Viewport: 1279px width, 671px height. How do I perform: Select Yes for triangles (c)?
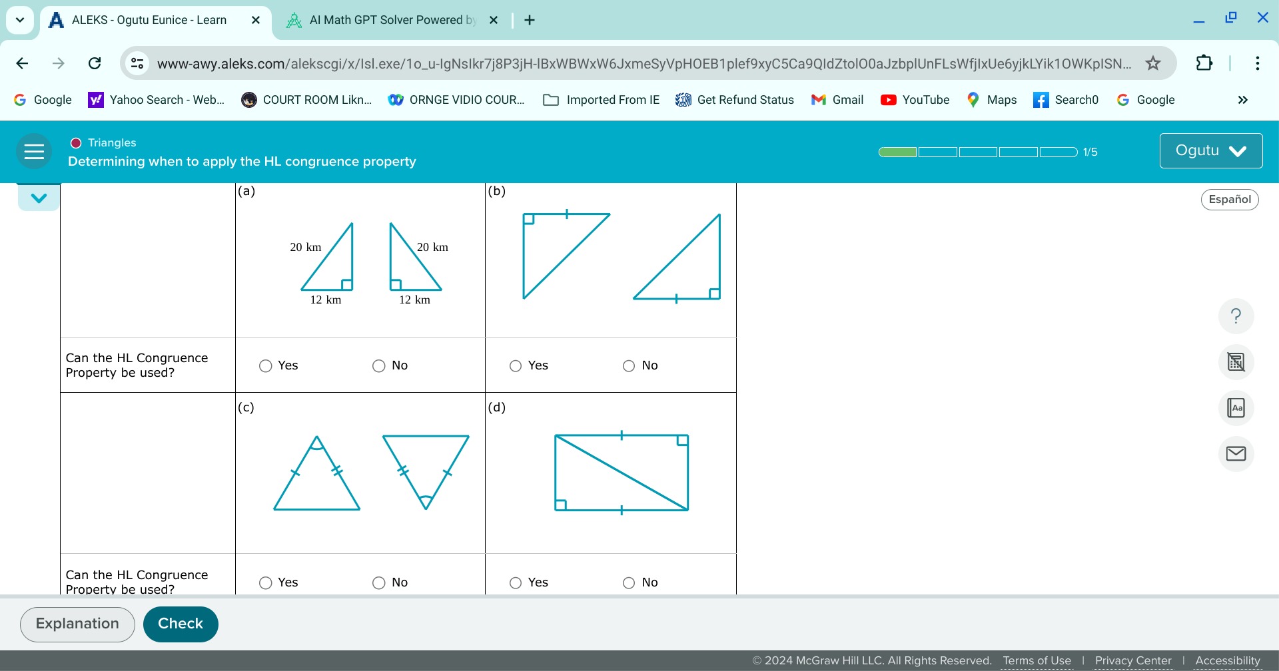coord(266,583)
